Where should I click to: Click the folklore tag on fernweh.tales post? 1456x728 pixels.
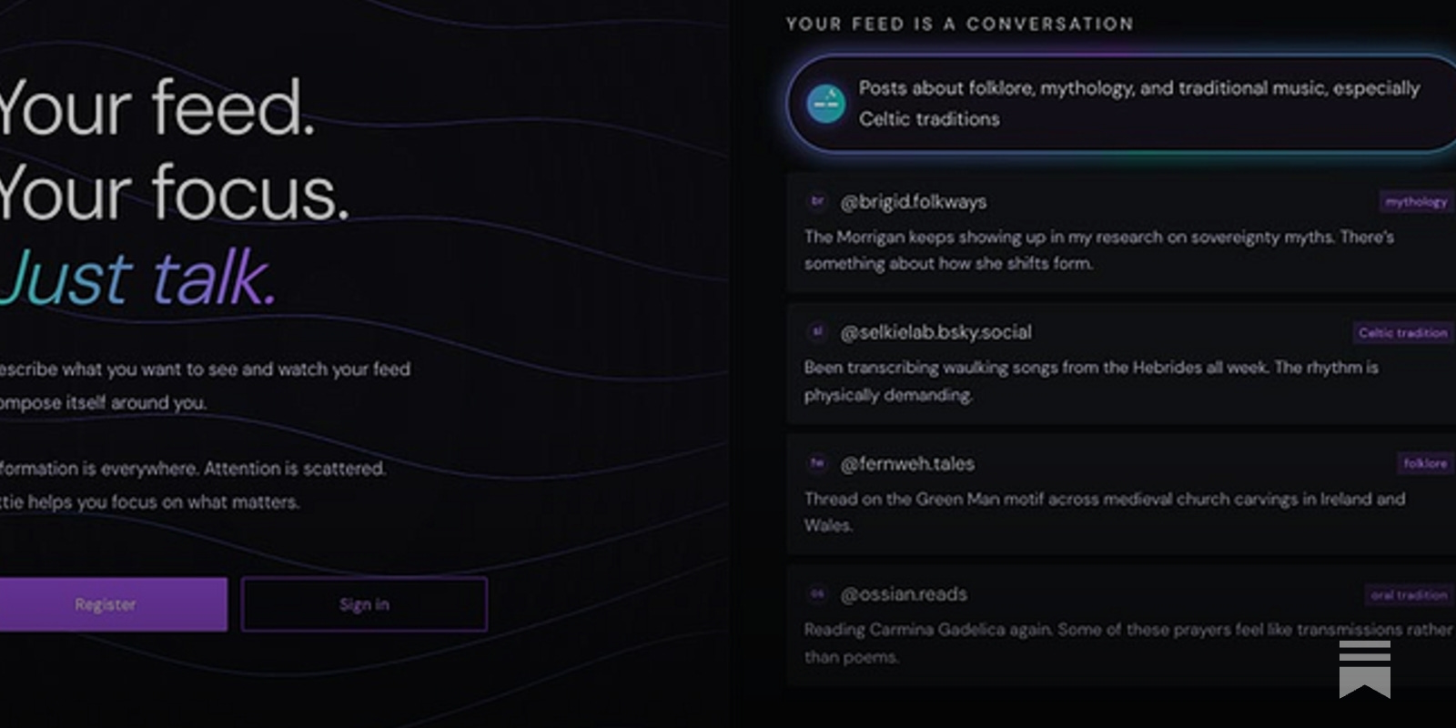coord(1425,463)
